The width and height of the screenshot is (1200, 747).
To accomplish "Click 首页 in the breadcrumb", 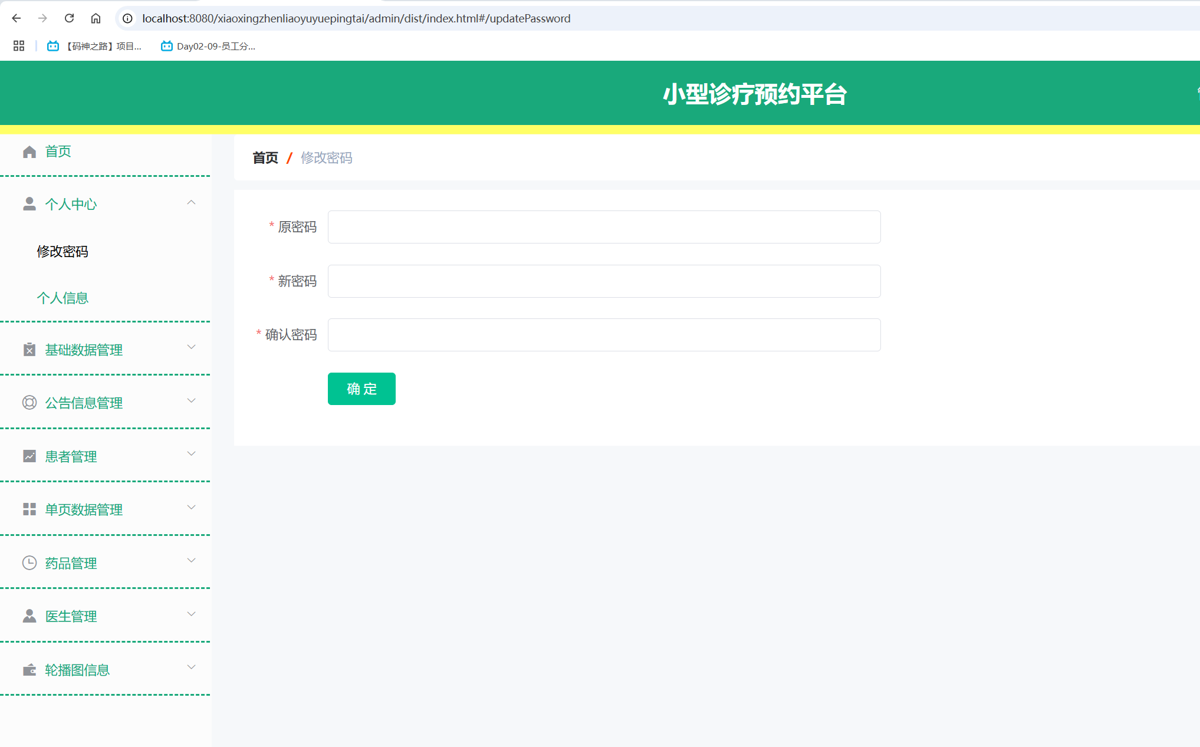I will pyautogui.click(x=265, y=157).
